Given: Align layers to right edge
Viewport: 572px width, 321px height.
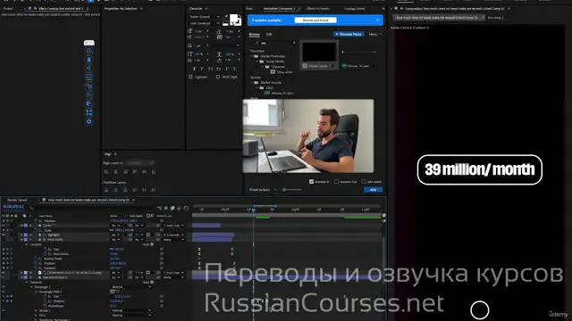Looking at the screenshot, I should tap(125, 172).
